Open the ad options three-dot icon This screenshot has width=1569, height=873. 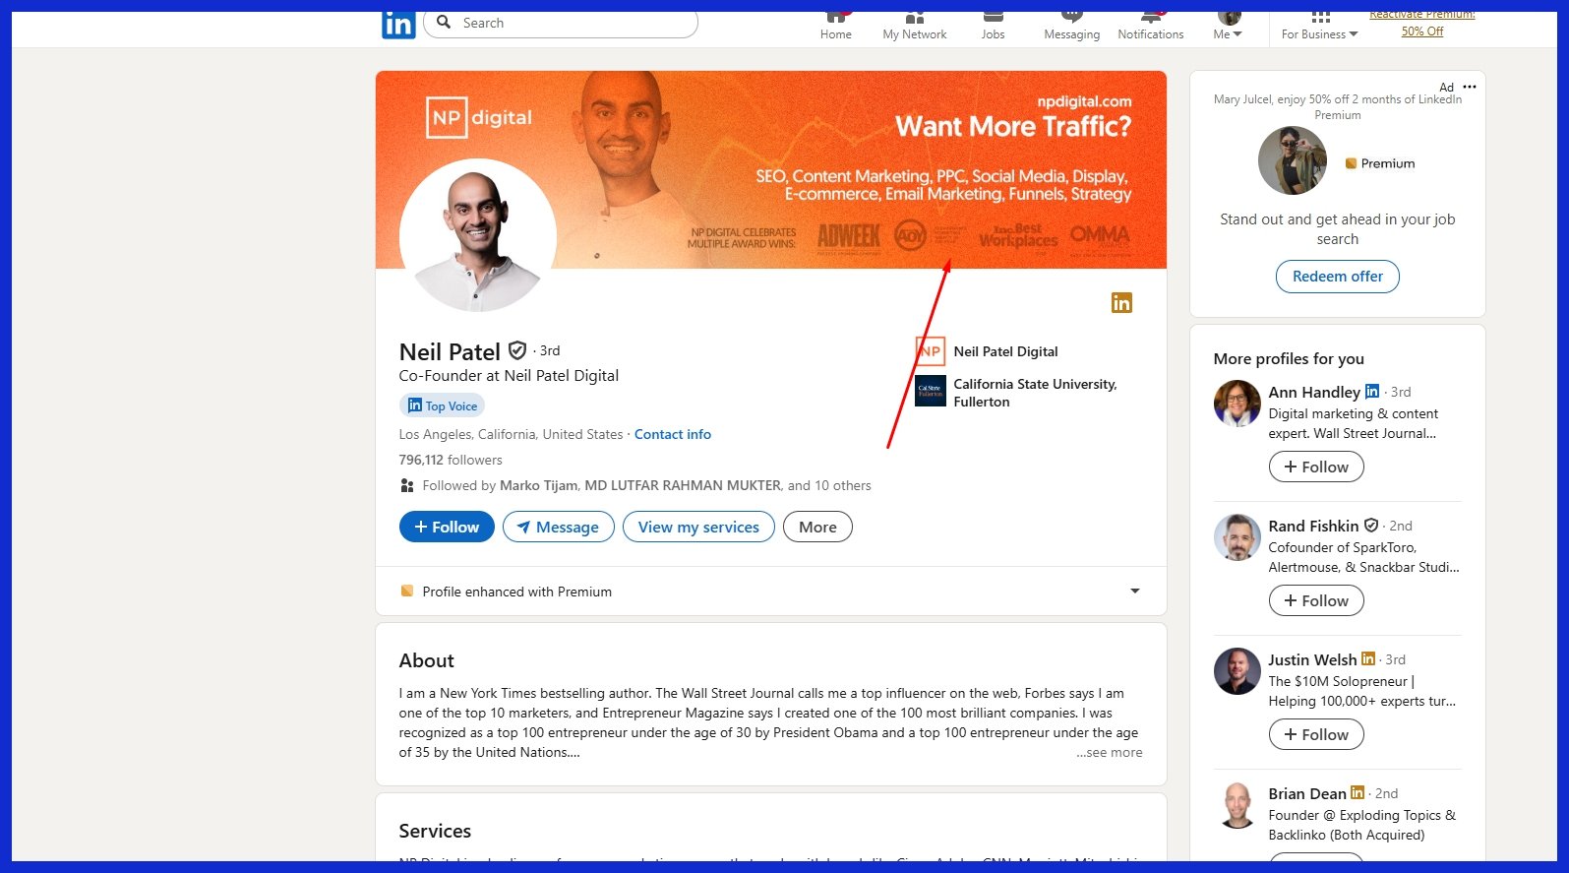coord(1469,87)
